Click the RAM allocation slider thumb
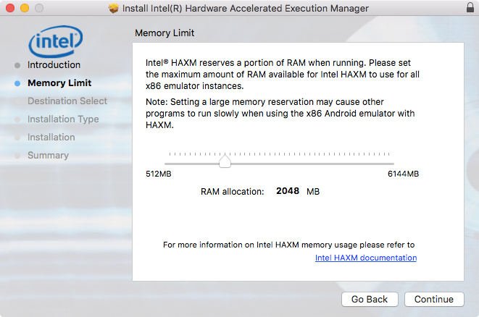 coord(225,161)
